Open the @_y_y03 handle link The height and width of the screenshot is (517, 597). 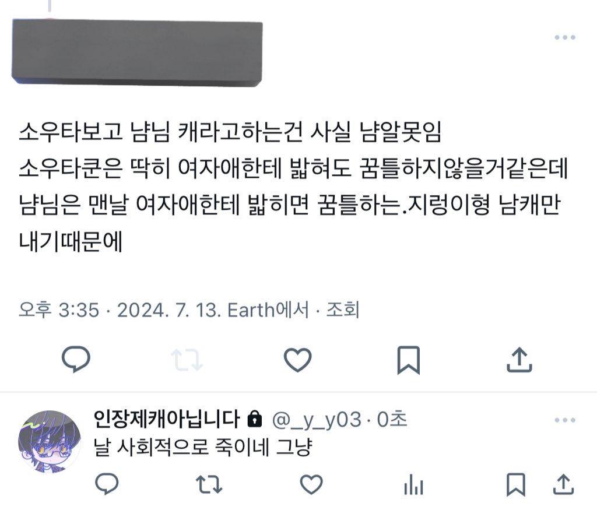(317, 420)
